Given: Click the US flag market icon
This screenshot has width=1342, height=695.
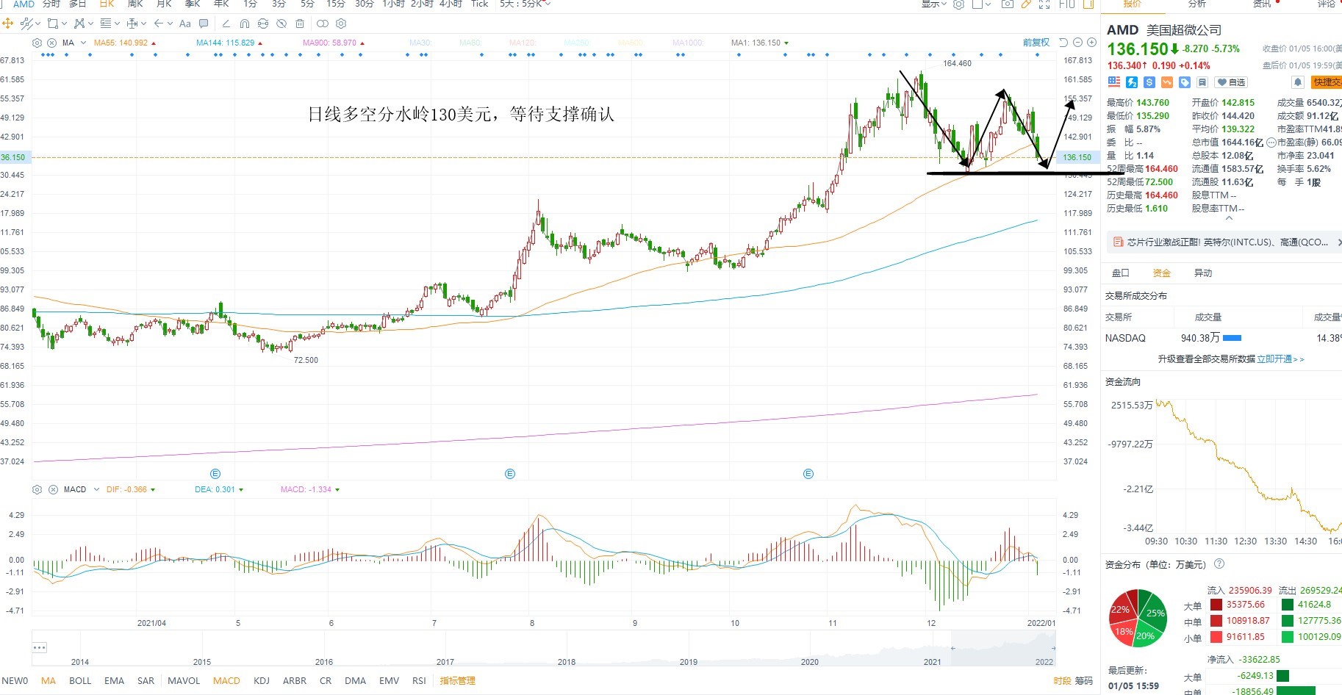Looking at the screenshot, I should (x=1114, y=82).
